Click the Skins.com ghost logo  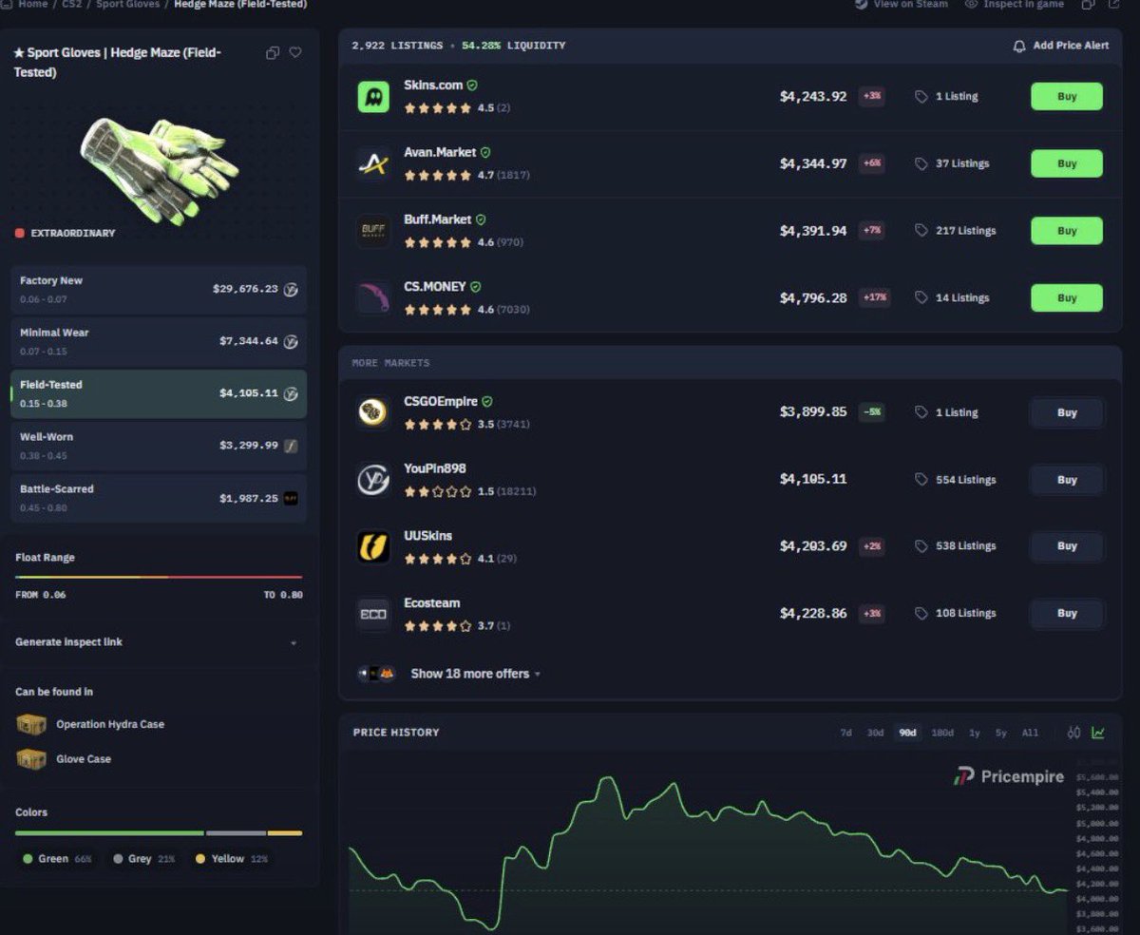click(x=373, y=97)
